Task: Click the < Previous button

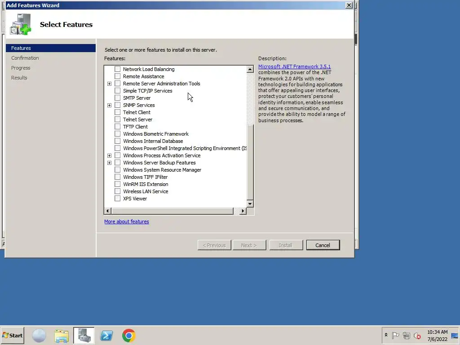Action: pyautogui.click(x=214, y=245)
